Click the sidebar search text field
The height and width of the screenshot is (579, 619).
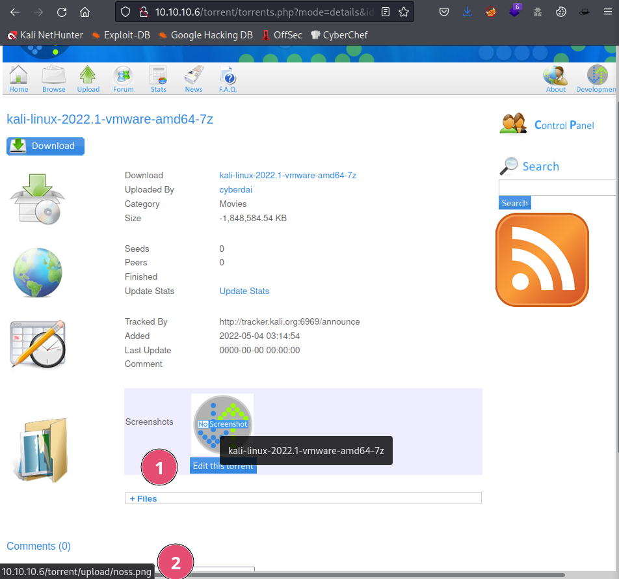click(x=558, y=187)
